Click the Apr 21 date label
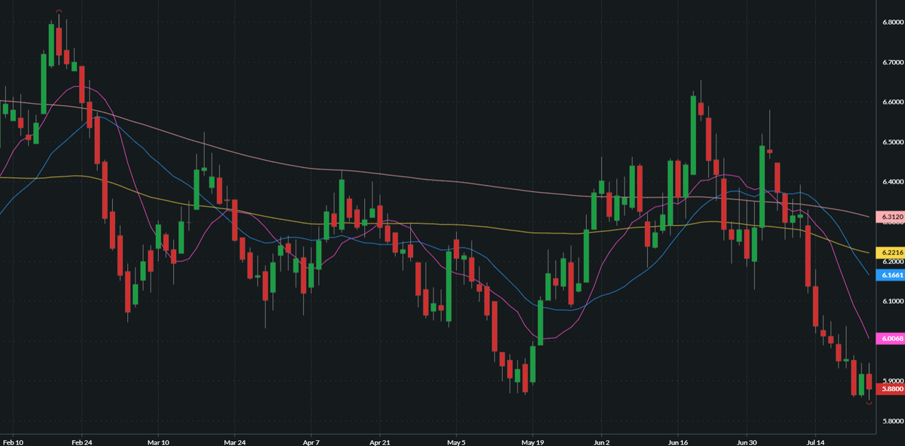 click(x=380, y=442)
